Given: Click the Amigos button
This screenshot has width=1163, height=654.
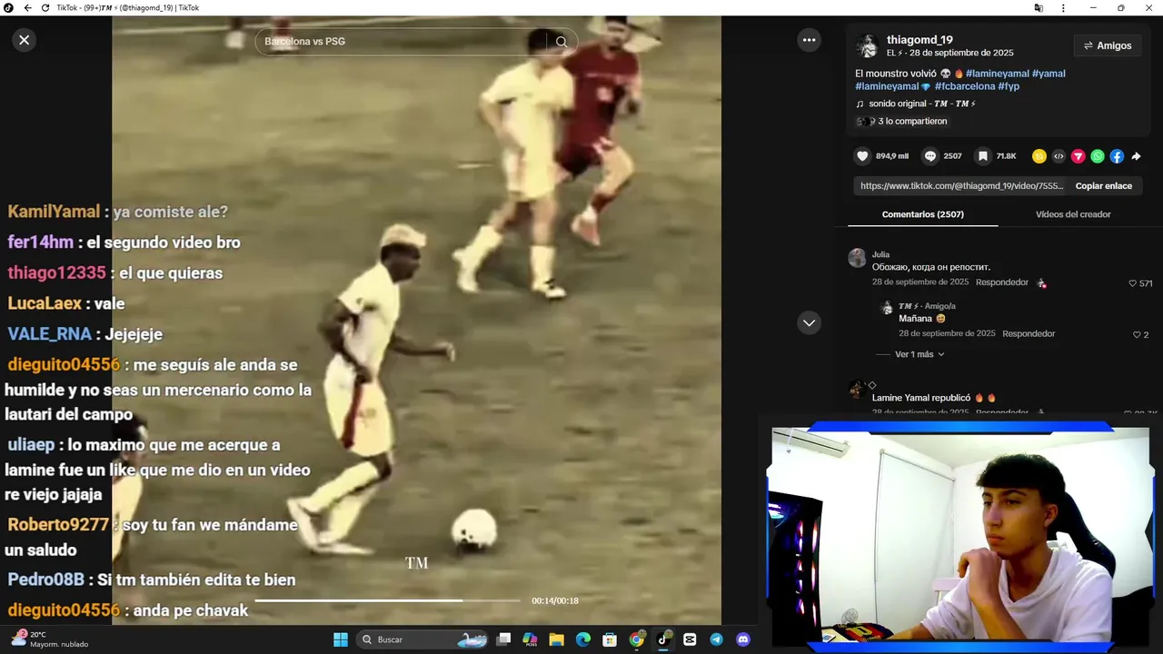Looking at the screenshot, I should tap(1107, 45).
